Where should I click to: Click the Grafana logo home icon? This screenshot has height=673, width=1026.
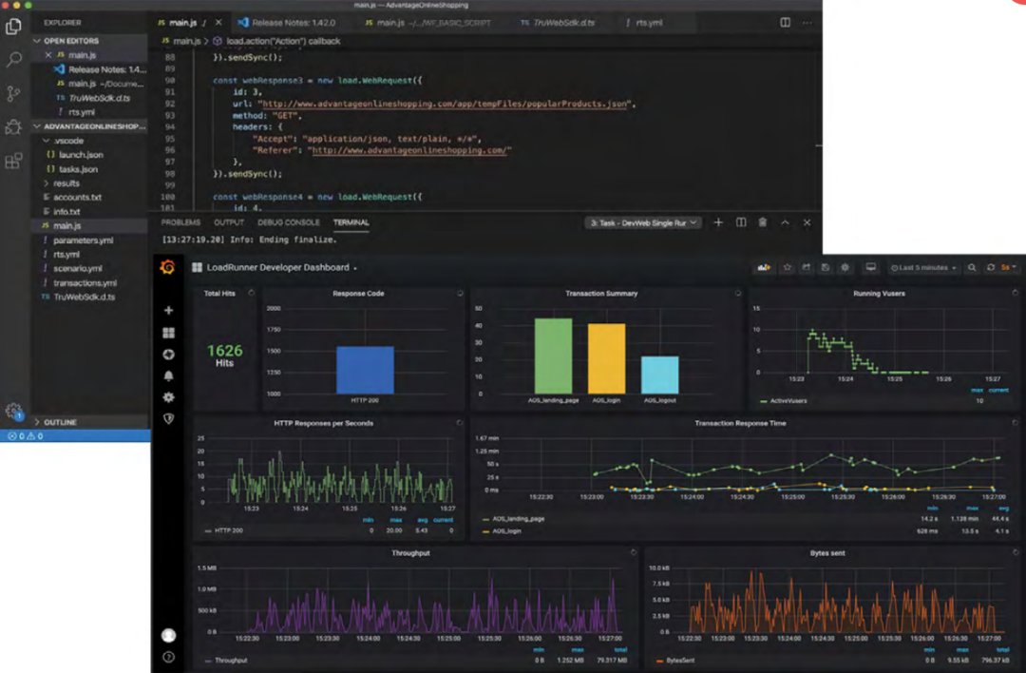click(167, 267)
